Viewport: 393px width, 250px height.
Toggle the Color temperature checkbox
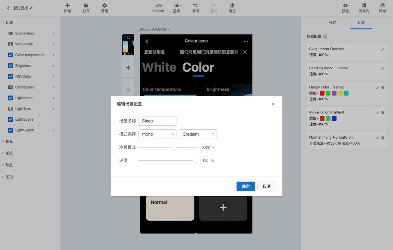tap(11, 55)
